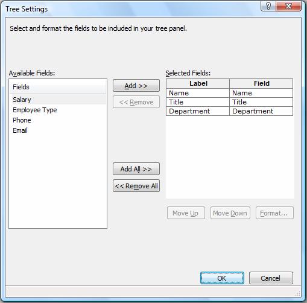Pick the Email field in the list
The image size is (307, 303).
click(x=58, y=130)
